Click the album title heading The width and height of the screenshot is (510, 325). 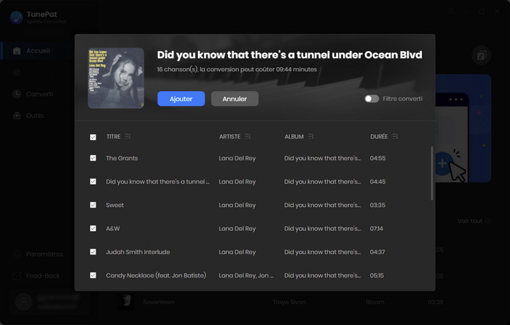coord(289,55)
